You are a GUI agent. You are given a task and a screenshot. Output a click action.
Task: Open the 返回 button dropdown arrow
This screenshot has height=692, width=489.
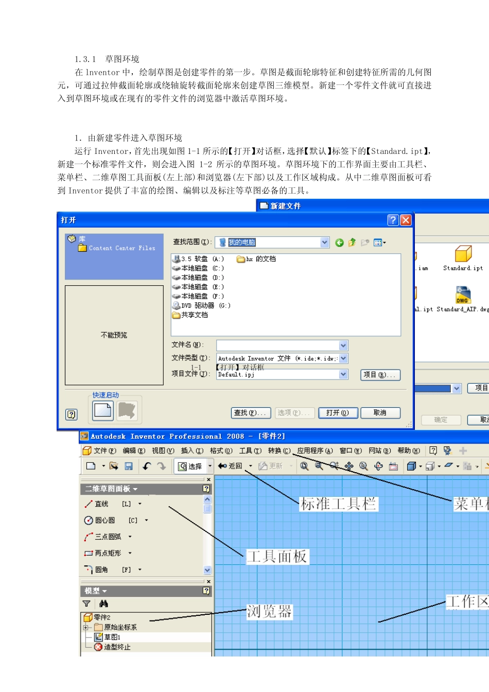click(251, 466)
